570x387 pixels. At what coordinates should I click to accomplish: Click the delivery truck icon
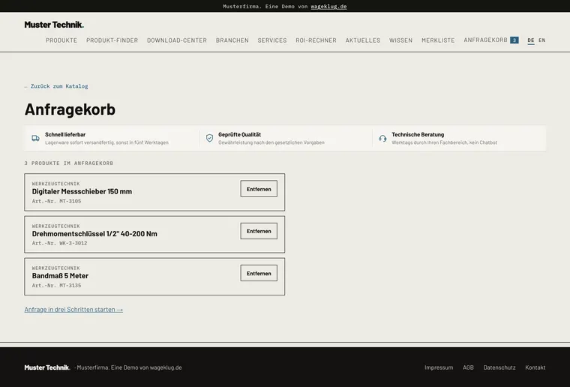pos(35,138)
